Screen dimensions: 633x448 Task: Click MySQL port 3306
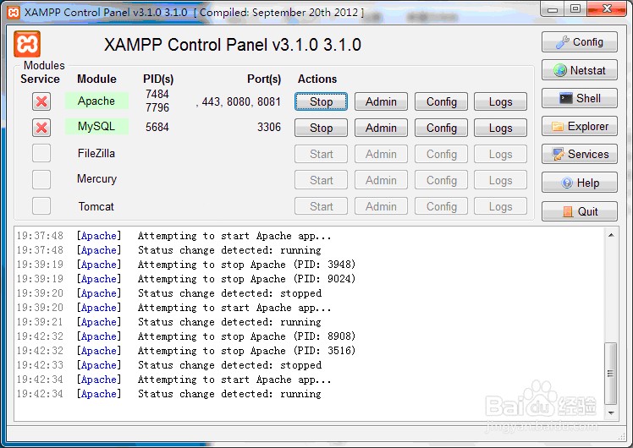[x=269, y=127]
